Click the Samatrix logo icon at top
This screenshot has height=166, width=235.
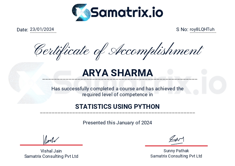pyautogui.click(x=80, y=12)
